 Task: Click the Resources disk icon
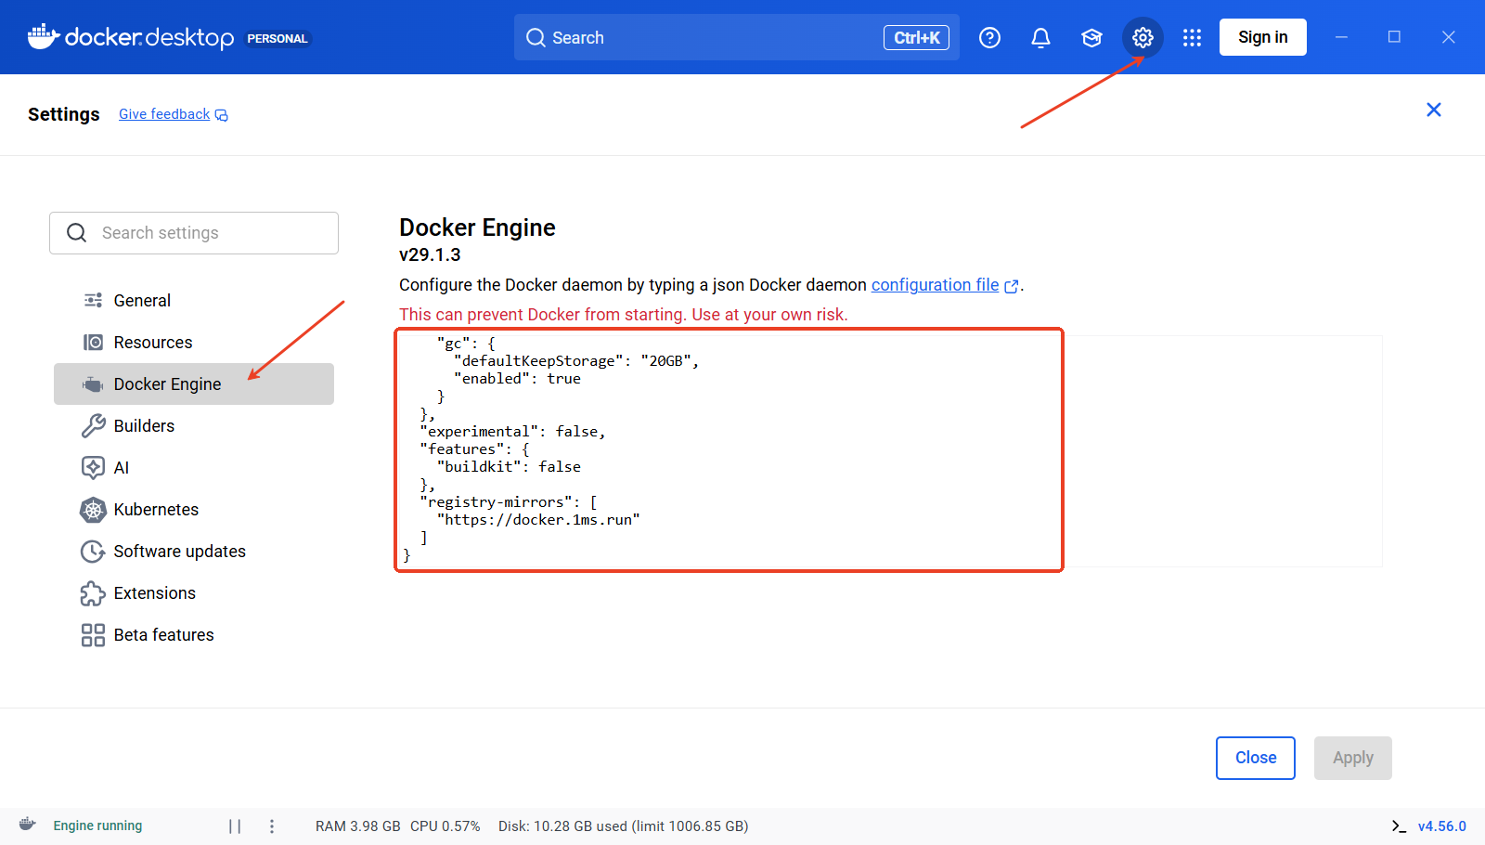93,342
